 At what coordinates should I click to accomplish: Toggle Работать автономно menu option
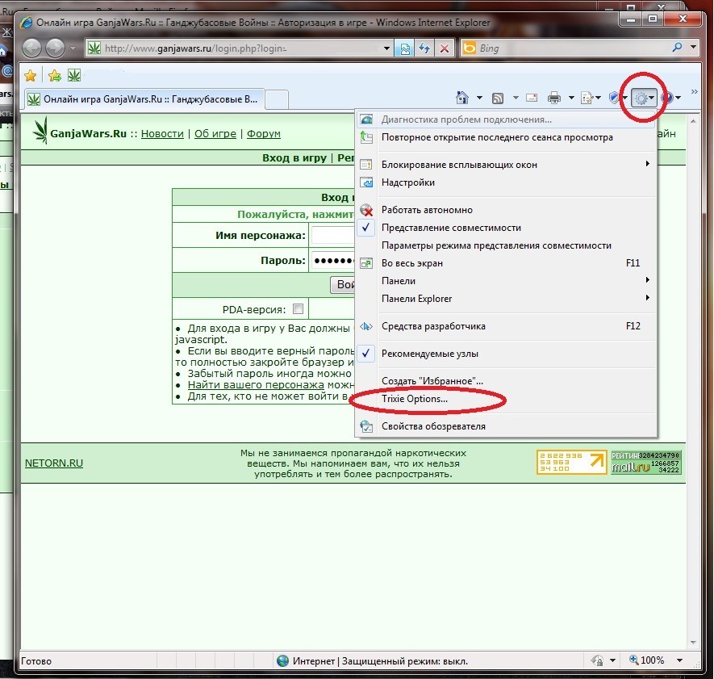pyautogui.click(x=505, y=210)
